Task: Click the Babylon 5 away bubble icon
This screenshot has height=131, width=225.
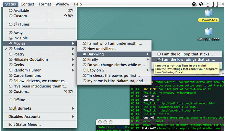Action: click(x=84, y=70)
